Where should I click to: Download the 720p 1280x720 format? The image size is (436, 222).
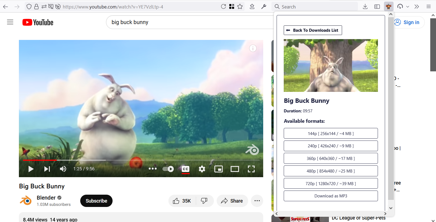point(331,183)
